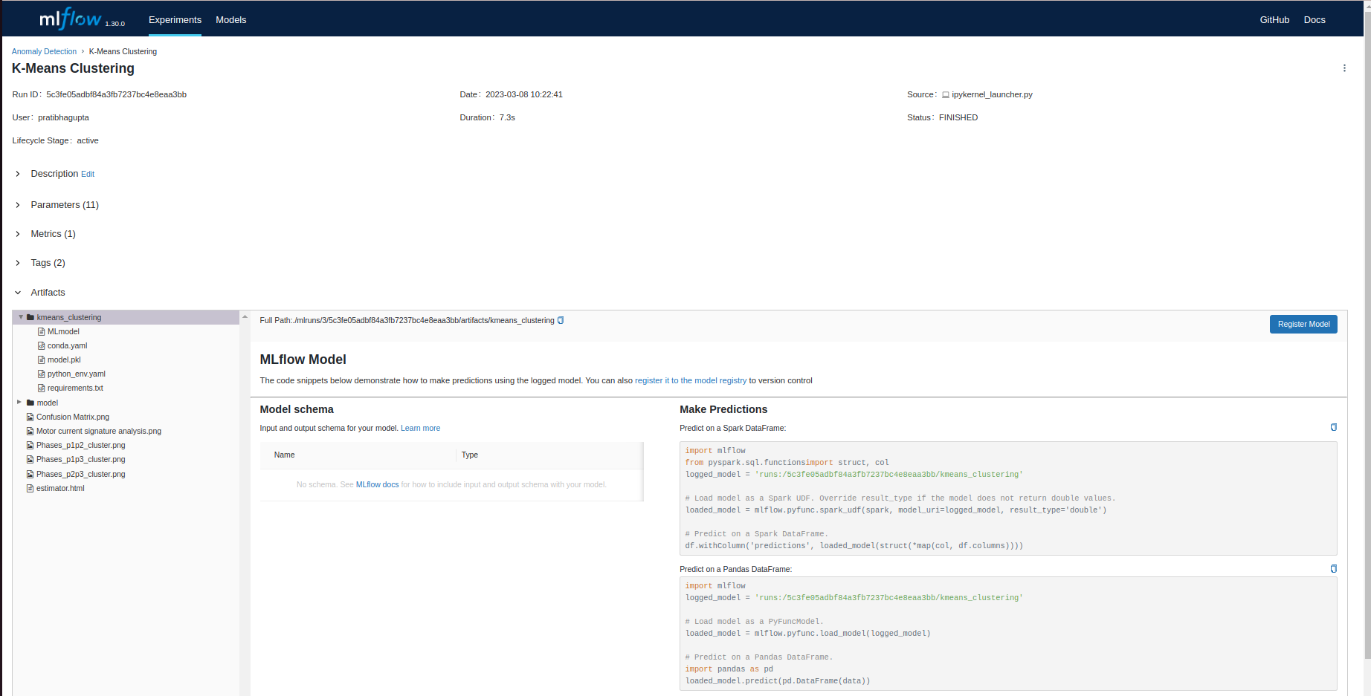Copy the artifact full path icon
Viewport: 1371px width, 696px height.
[561, 320]
